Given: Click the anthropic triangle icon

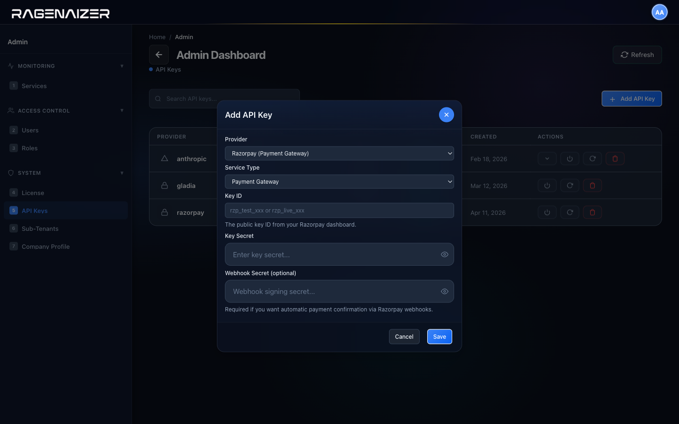Looking at the screenshot, I should 165,158.
